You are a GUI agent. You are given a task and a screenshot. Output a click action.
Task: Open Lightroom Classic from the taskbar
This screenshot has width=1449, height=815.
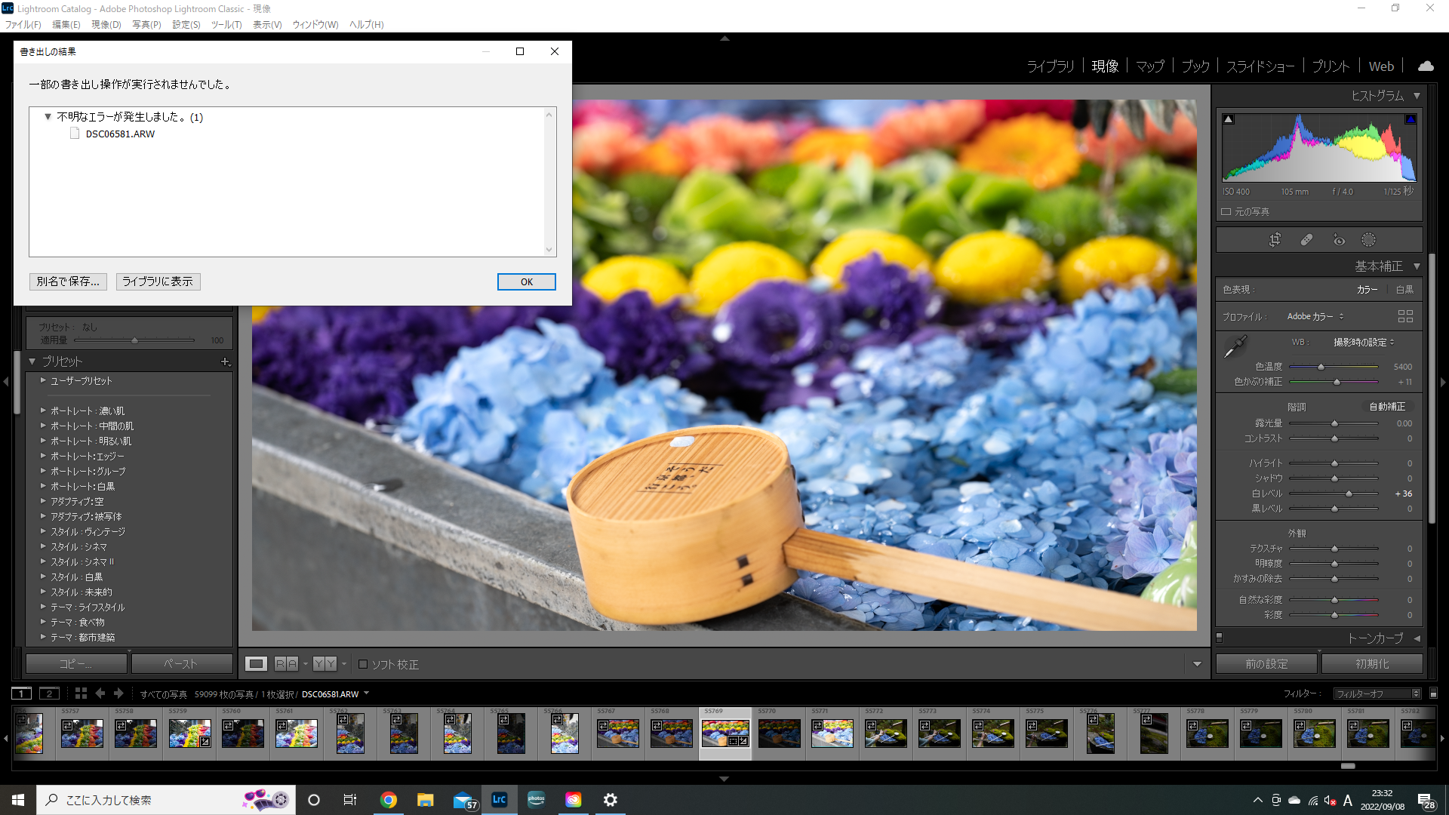[499, 800]
